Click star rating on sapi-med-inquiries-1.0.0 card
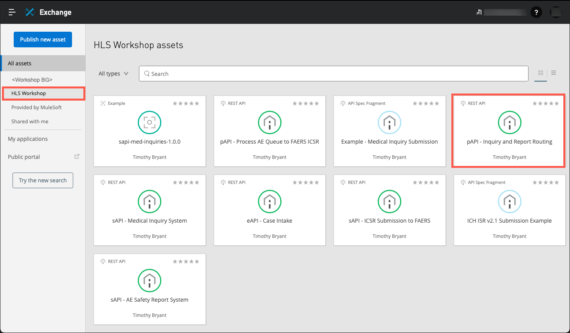This screenshot has width=570, height=333. 186,103
